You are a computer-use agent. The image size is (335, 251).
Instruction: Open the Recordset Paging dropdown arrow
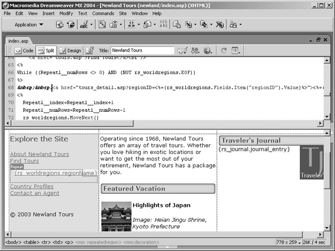tap(139, 24)
